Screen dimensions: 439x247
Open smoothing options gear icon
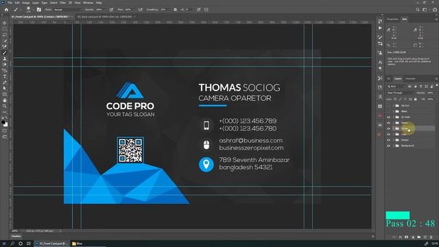coord(176,10)
